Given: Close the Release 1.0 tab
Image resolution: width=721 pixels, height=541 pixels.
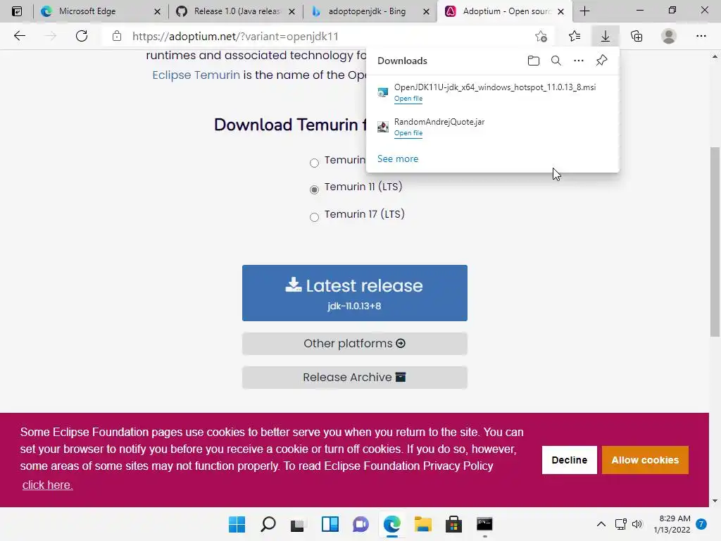Looking at the screenshot, I should (x=291, y=11).
